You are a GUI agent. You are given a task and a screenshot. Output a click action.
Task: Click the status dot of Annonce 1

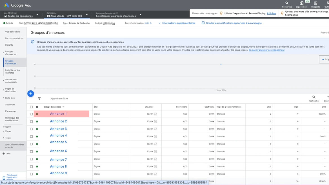(37, 114)
